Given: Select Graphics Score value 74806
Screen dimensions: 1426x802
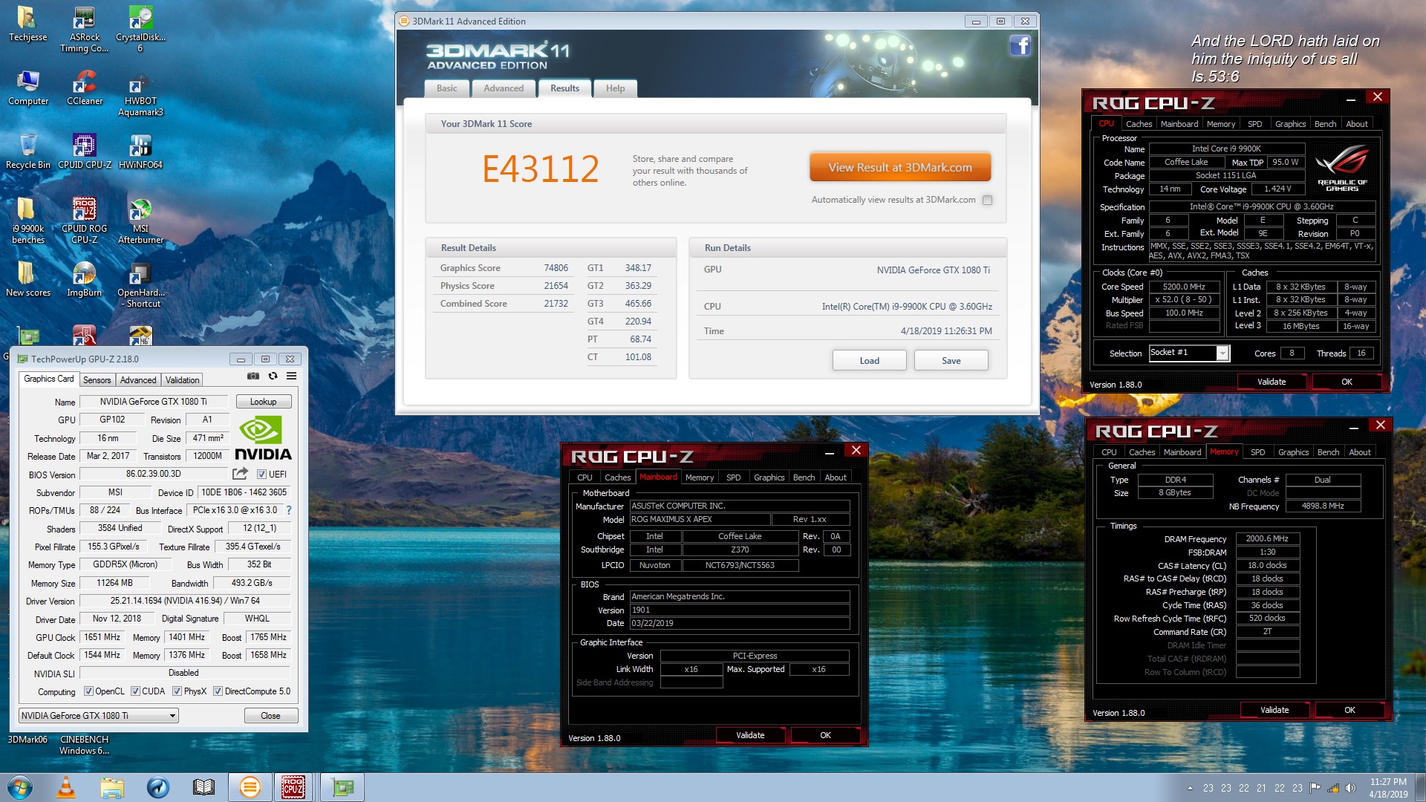Looking at the screenshot, I should tap(556, 268).
